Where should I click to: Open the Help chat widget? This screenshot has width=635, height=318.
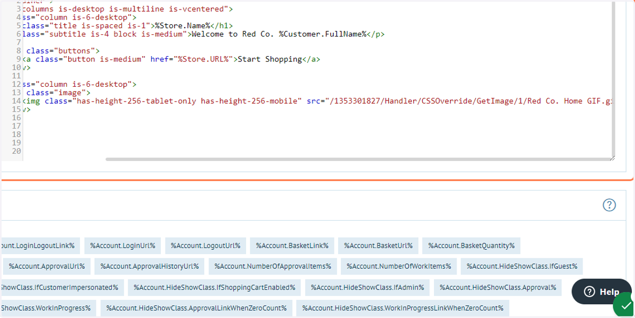coord(601,292)
